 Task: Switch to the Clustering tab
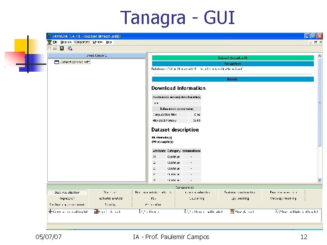(x=197, y=199)
